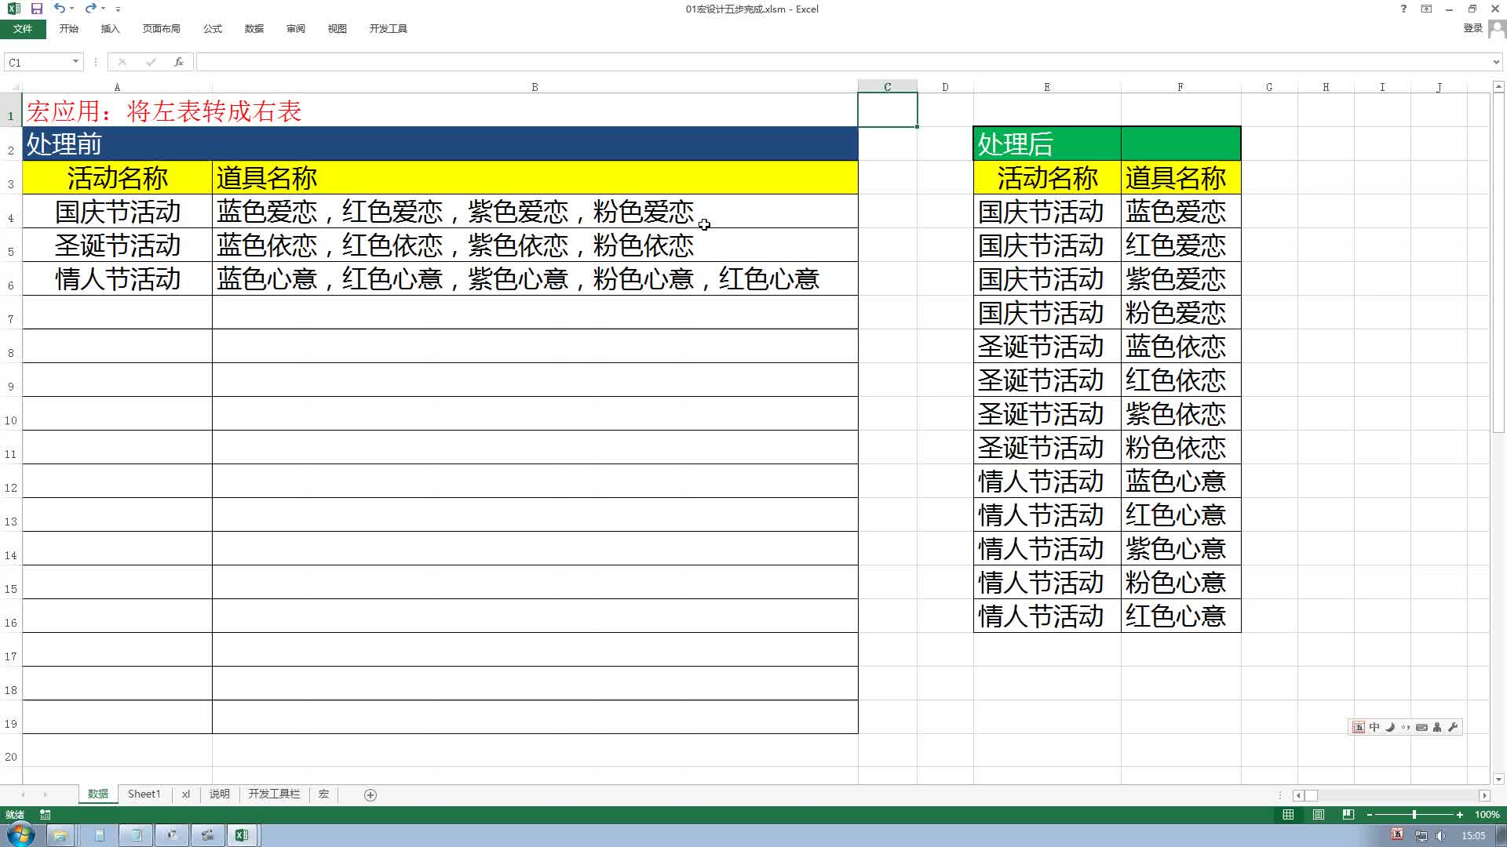Click the Excel application icon in title bar
Viewport: 1507px width, 847px height.
click(13, 9)
